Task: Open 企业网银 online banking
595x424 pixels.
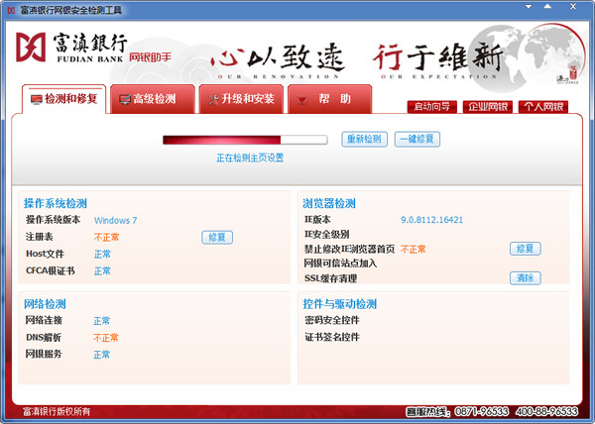Action: click(x=489, y=107)
